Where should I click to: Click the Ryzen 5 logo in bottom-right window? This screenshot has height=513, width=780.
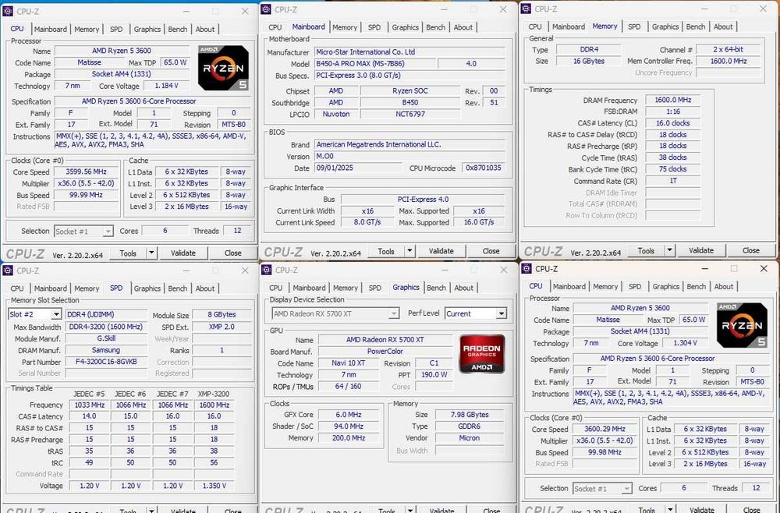click(742, 325)
